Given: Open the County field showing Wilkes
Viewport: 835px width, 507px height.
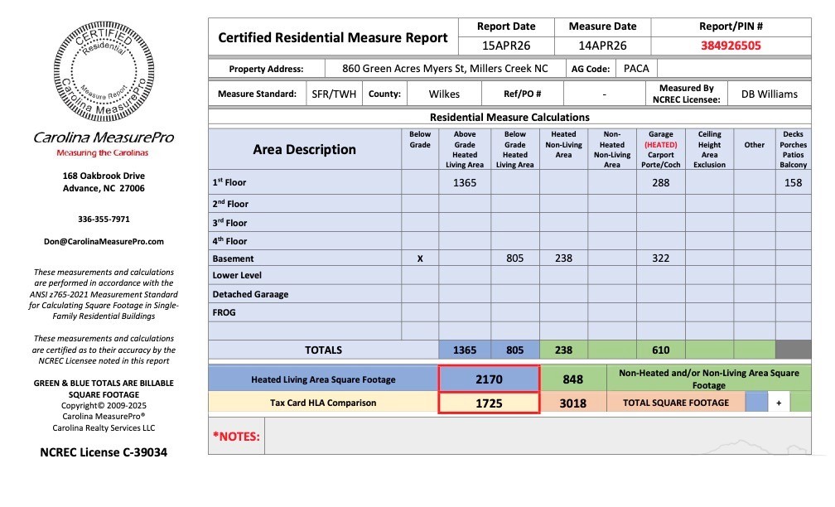Looking at the screenshot, I should coord(444,94).
